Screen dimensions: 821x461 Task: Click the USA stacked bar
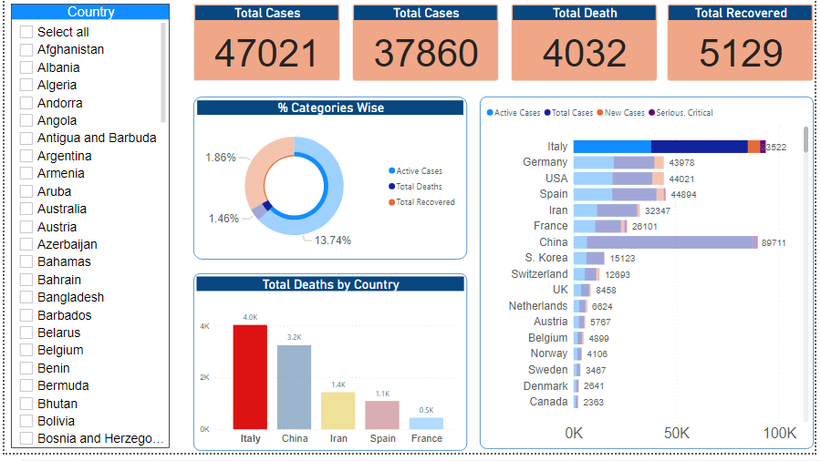tap(618, 179)
